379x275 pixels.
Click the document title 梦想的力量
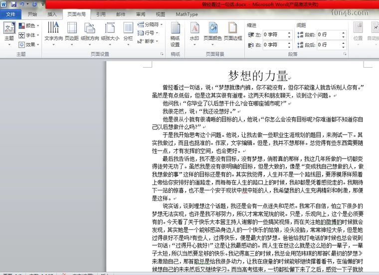(x=258, y=76)
